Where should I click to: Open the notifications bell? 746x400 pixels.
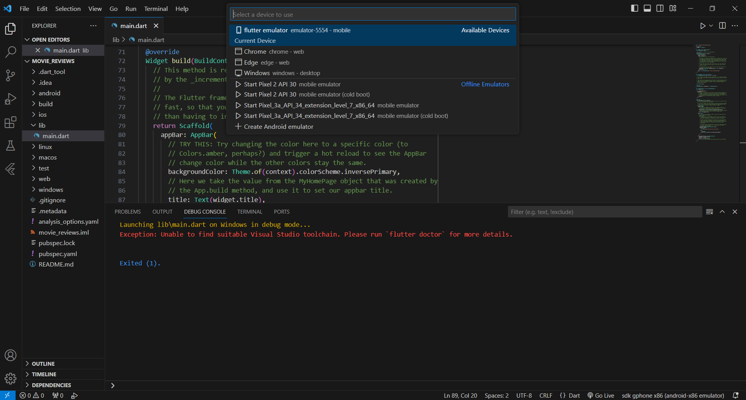tap(735, 395)
